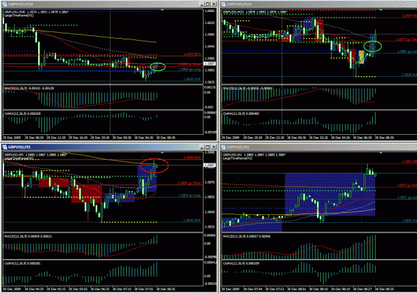Click '30 Dec 04:30' on M30 time axis

pyautogui.click(x=143, y=138)
